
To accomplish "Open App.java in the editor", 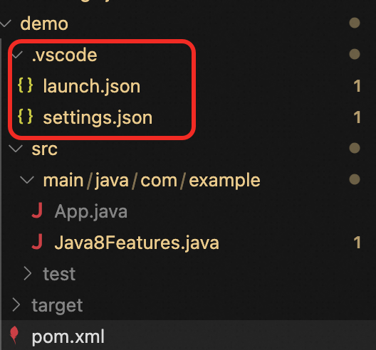I will coord(91,211).
